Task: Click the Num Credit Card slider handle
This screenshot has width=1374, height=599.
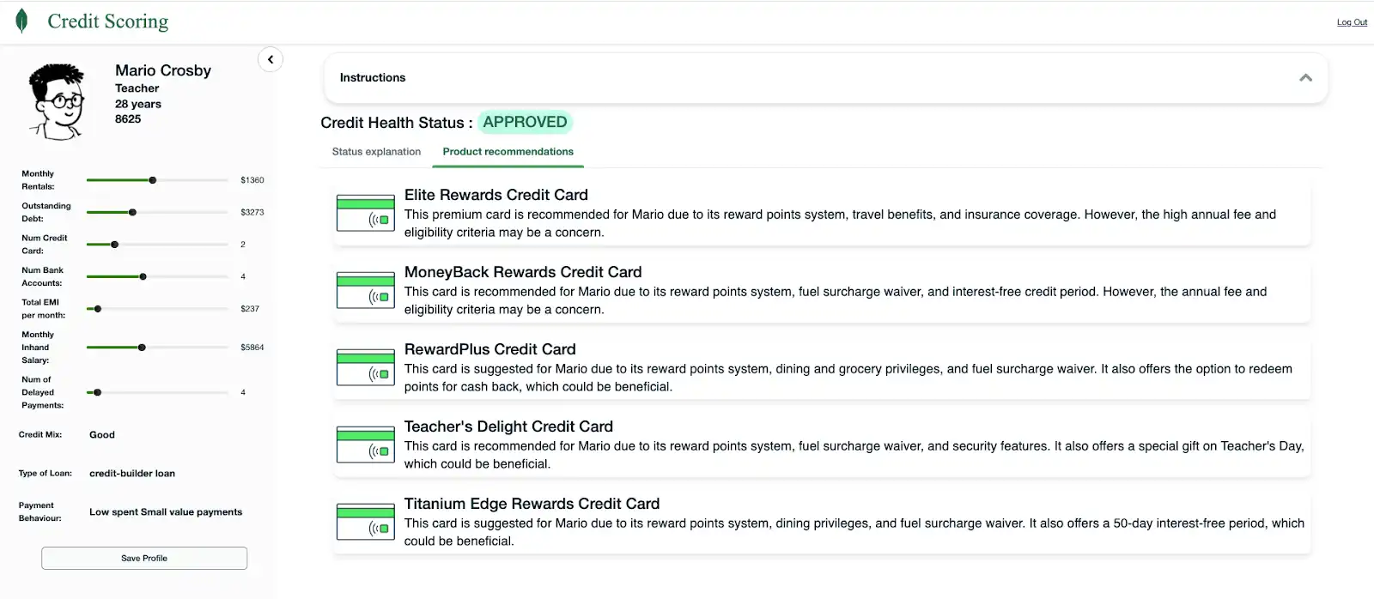Action: tap(115, 245)
